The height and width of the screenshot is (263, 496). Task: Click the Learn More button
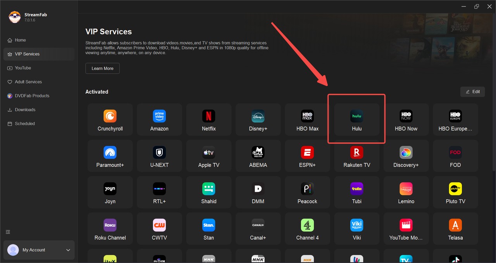(102, 68)
